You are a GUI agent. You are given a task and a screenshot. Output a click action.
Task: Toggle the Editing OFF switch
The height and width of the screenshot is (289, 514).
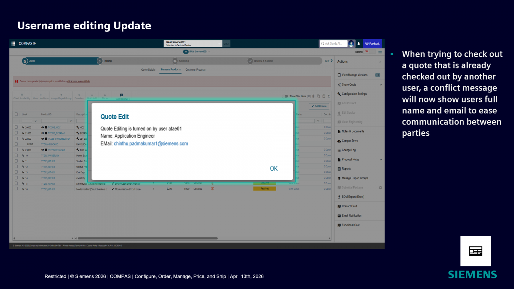click(x=367, y=52)
